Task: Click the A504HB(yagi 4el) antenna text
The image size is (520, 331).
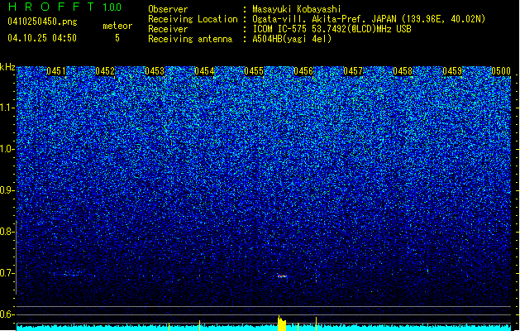Action: coord(292,39)
